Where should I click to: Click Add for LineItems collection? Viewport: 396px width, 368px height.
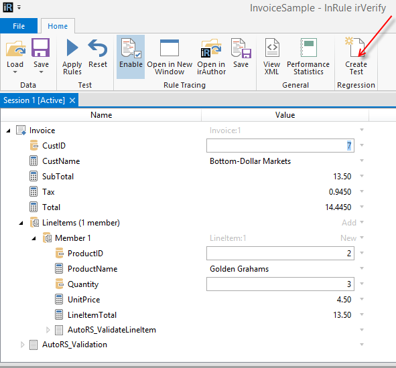coord(349,223)
